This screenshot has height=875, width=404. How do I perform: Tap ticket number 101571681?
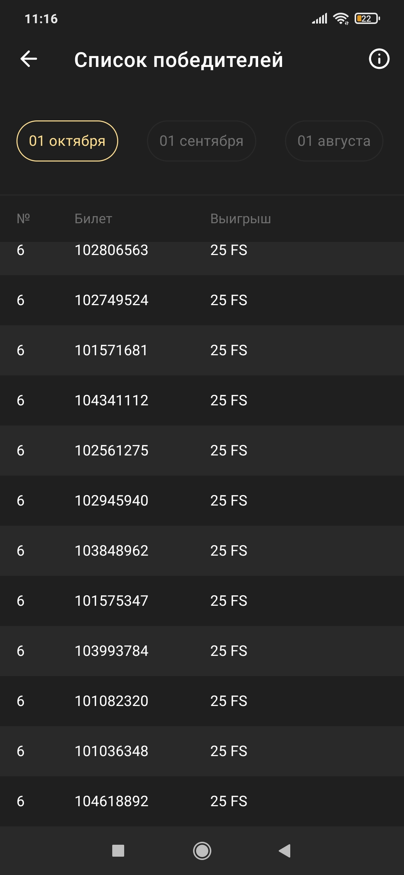point(111,350)
